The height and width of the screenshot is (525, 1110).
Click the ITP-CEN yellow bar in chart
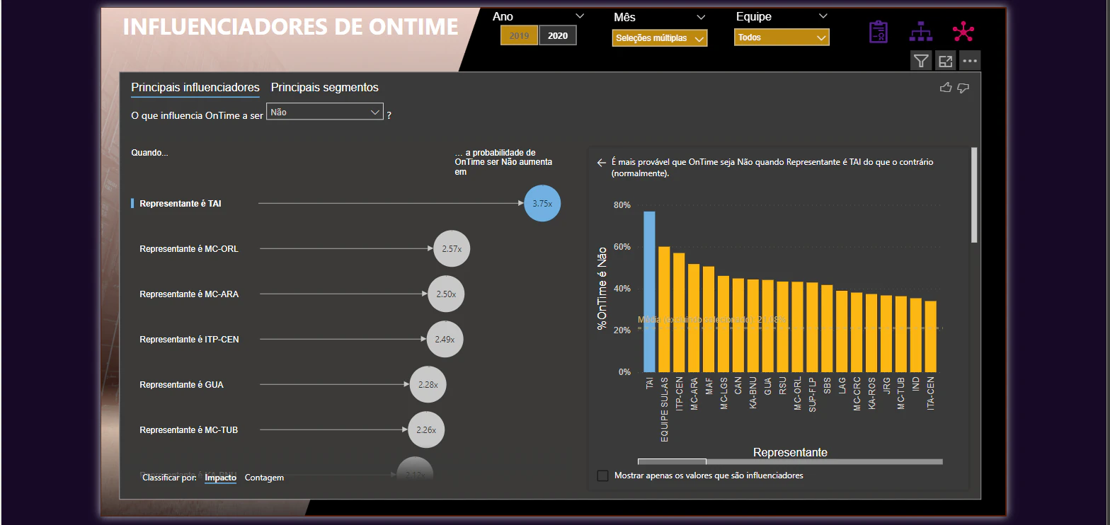pos(679,313)
